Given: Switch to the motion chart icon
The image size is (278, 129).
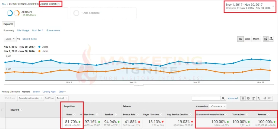Looking at the screenshot, I should 271,39.
